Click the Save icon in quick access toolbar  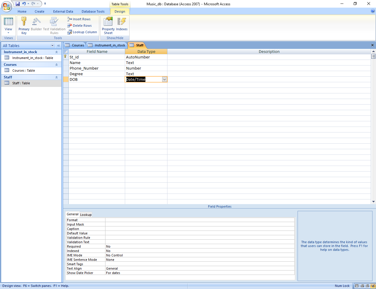coord(18,4)
